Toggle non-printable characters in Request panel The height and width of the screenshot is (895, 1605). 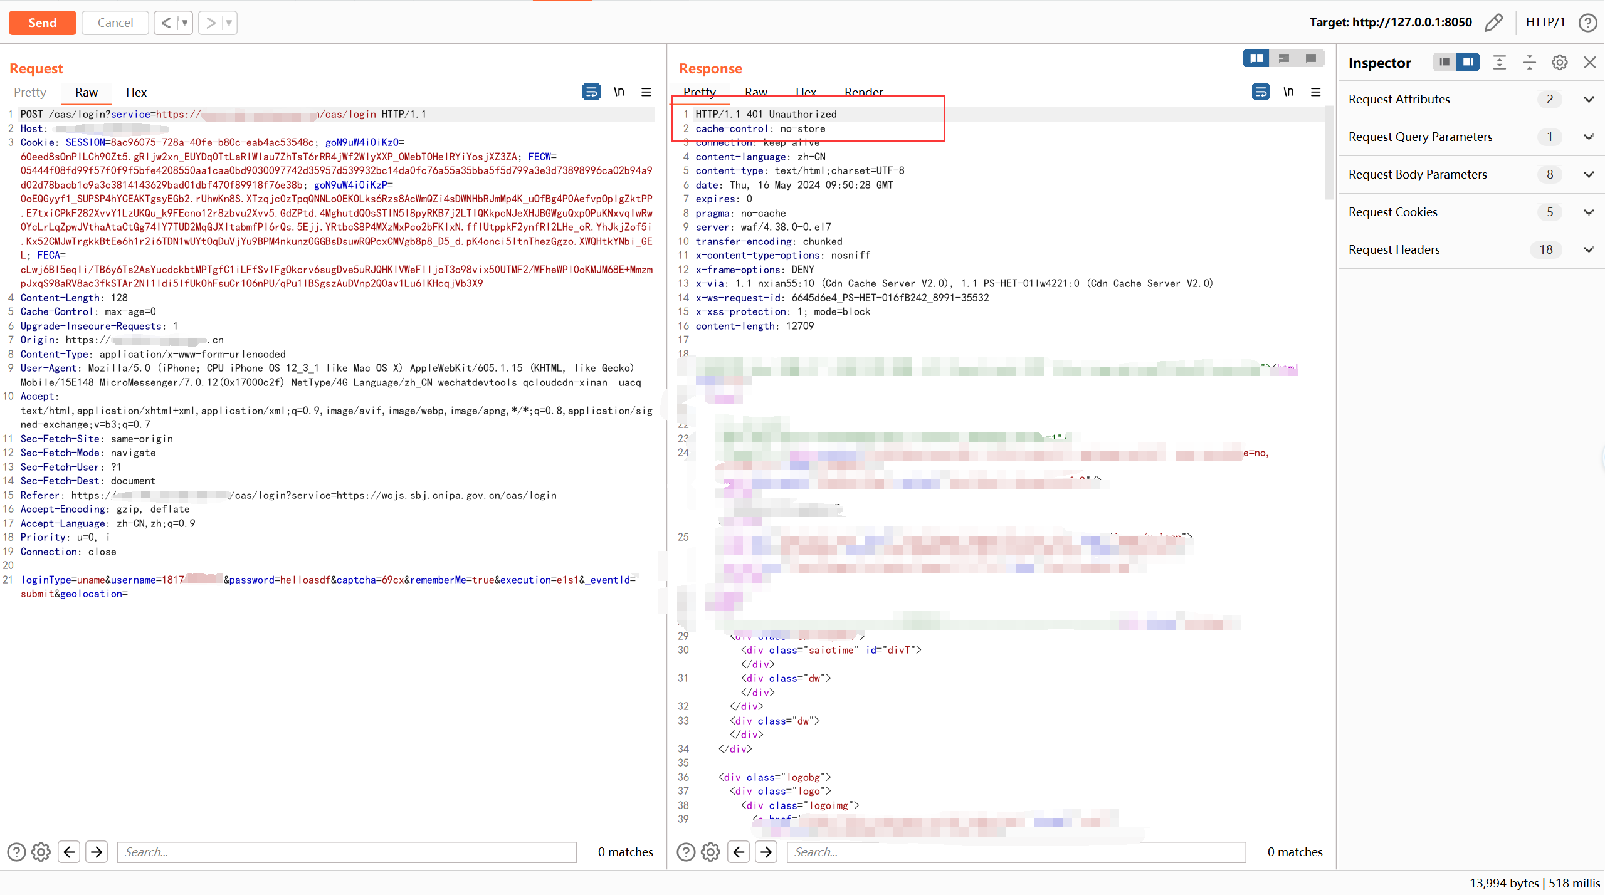[x=619, y=92]
